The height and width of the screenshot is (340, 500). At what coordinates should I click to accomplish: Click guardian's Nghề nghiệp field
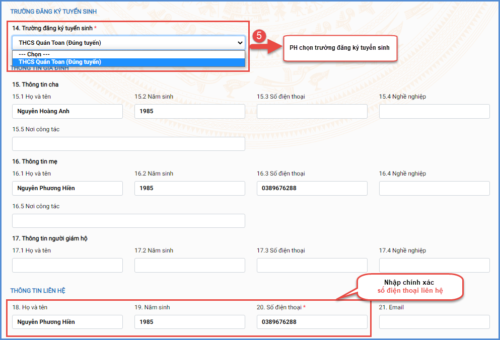pos(434,266)
